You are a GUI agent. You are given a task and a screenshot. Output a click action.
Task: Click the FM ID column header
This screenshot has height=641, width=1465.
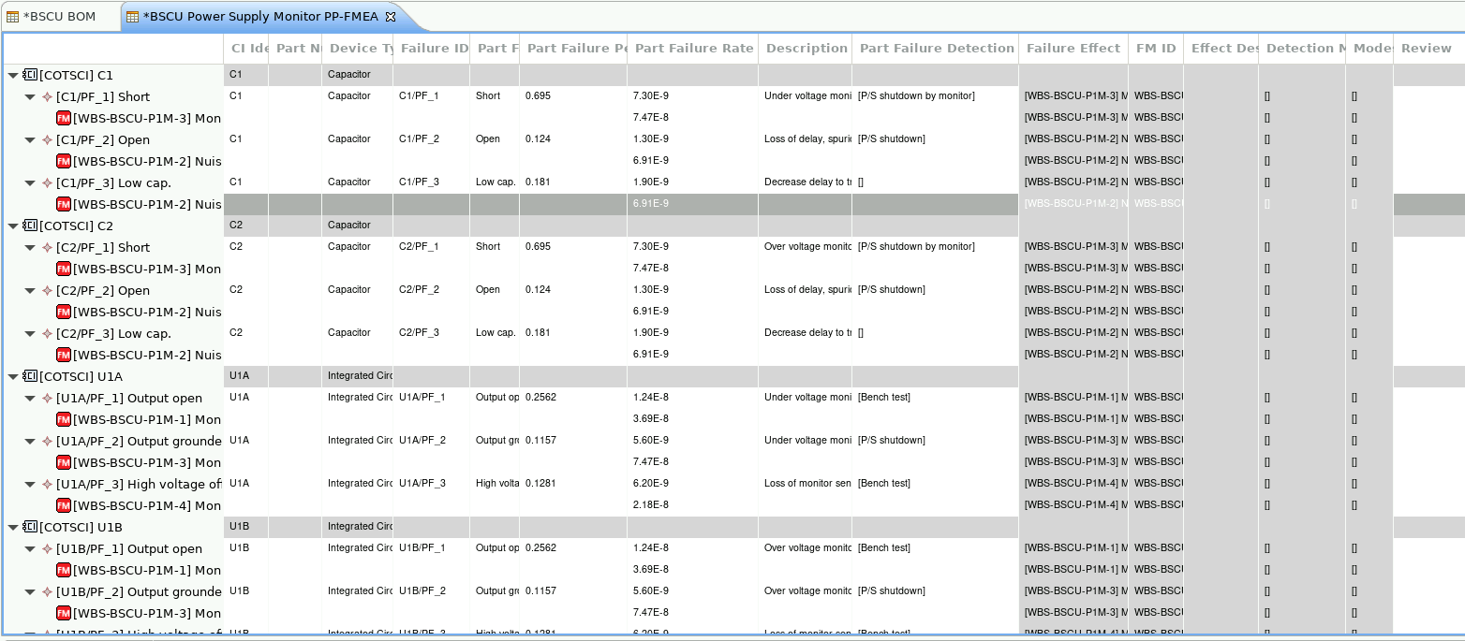[1156, 49]
